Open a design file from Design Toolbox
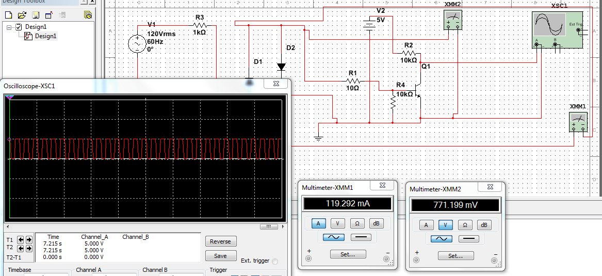 22,15
